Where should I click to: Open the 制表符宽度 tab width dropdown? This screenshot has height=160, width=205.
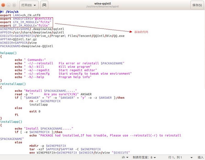pyautogui.click(x=144, y=157)
